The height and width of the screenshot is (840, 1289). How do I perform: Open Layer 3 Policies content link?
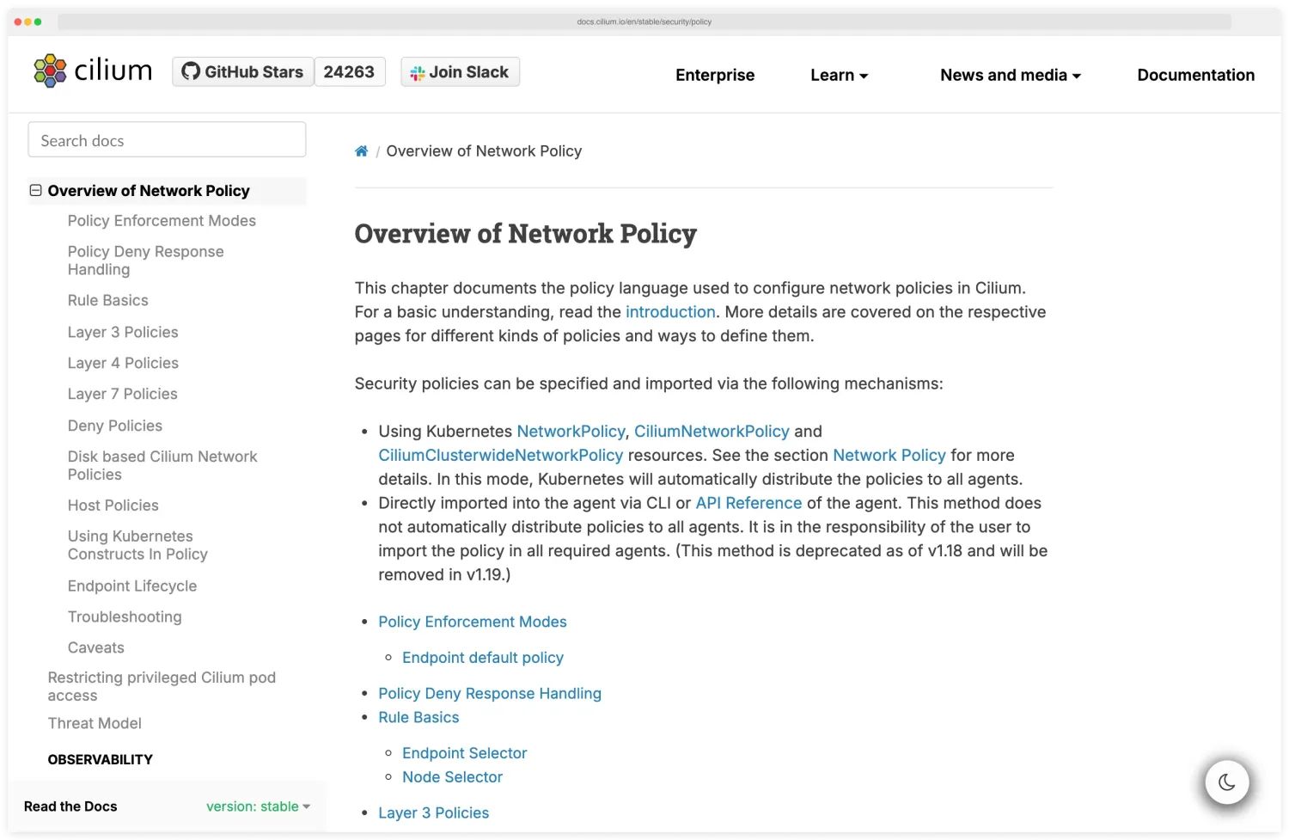[x=434, y=813]
